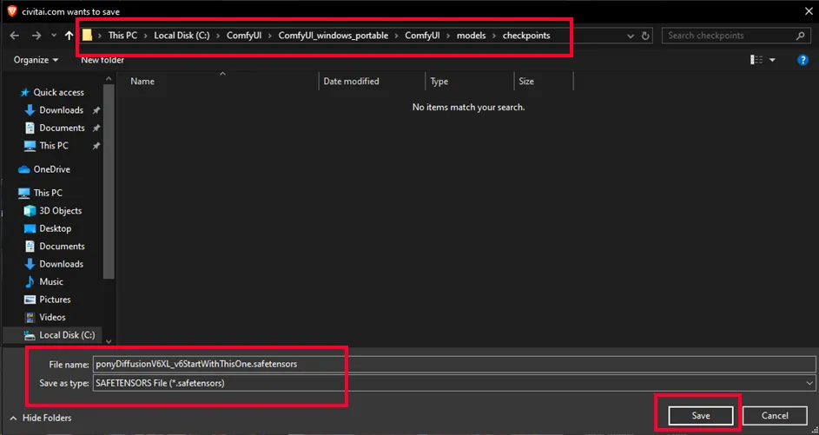Viewport: 819px width, 435px height.
Task: Click the File name input field
Action: 453,364
